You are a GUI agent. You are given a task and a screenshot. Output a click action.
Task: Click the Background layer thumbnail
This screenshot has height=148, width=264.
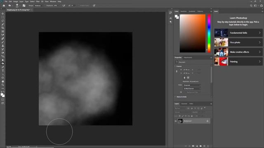click(180, 121)
